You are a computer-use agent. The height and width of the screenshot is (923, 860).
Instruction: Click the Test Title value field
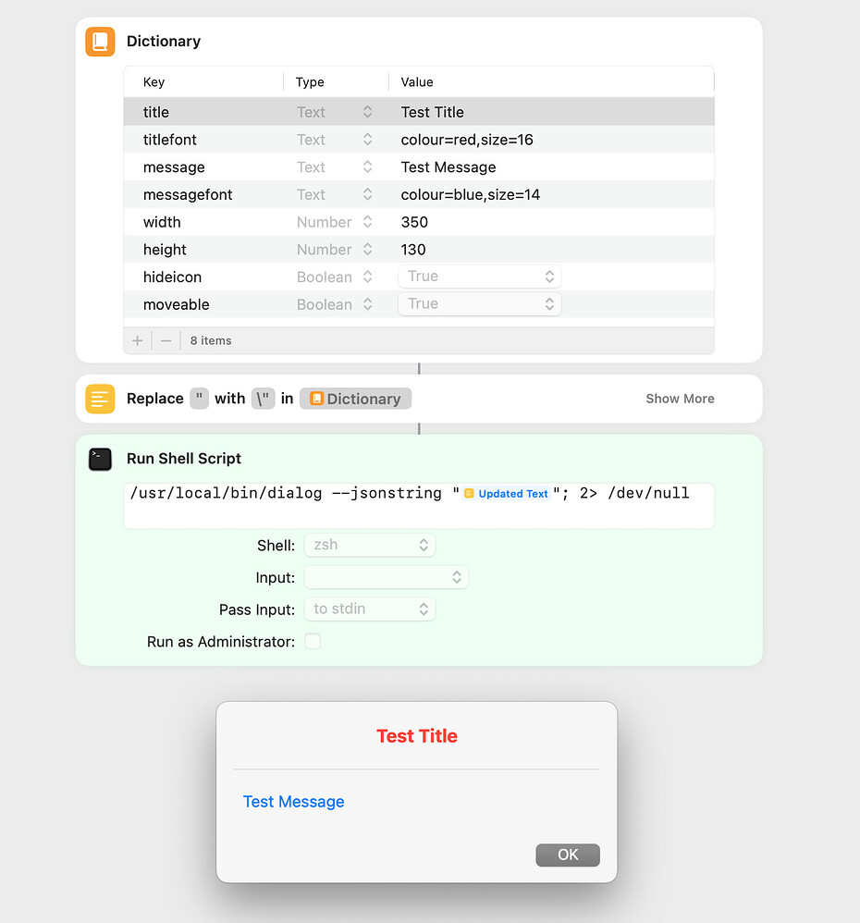point(433,112)
